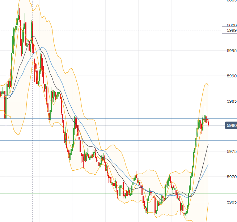Select the 5965 price axis label
Image resolution: width=237 pixels, height=222 pixels.
coord(232,202)
